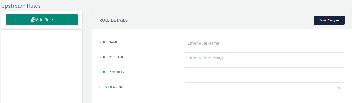
Task: Click the RULE NAME label
Action: tap(109, 42)
